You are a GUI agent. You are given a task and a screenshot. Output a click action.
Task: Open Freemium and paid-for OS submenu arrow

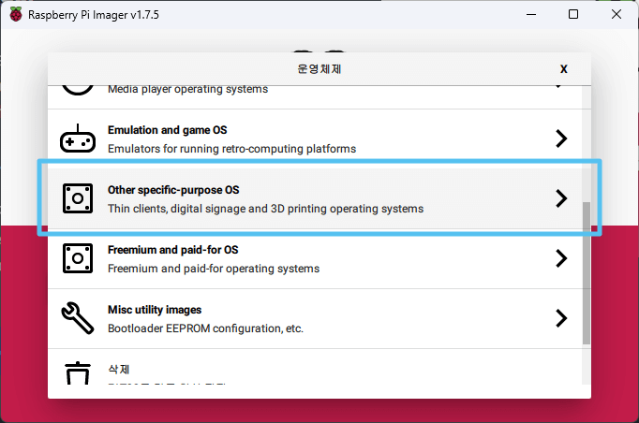(x=561, y=258)
